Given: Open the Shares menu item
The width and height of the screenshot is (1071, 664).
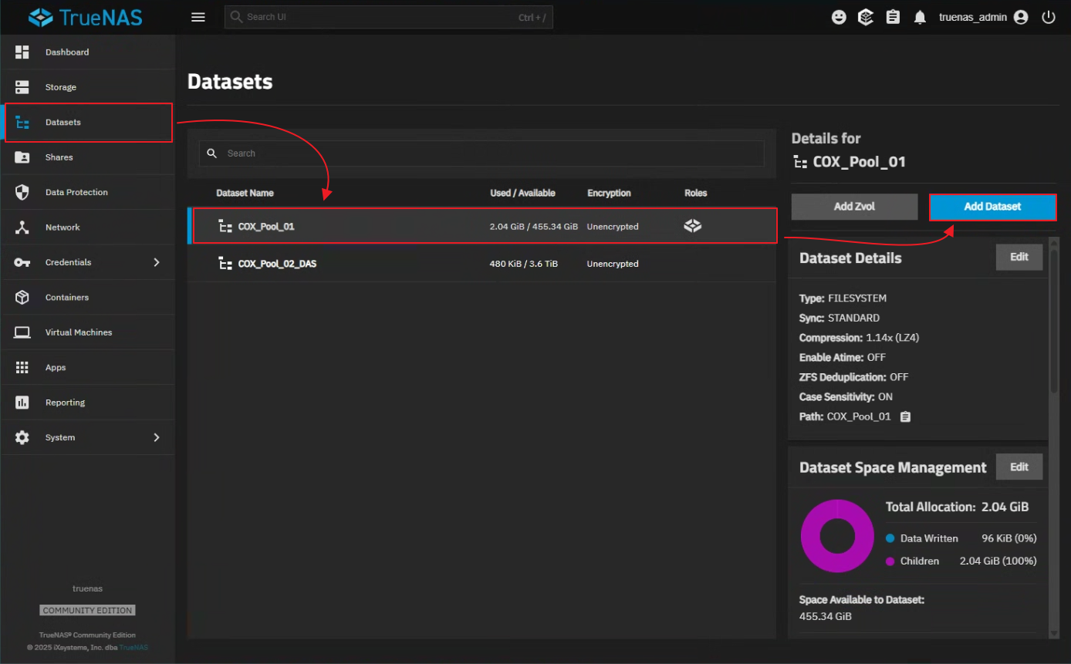Looking at the screenshot, I should click(x=87, y=157).
